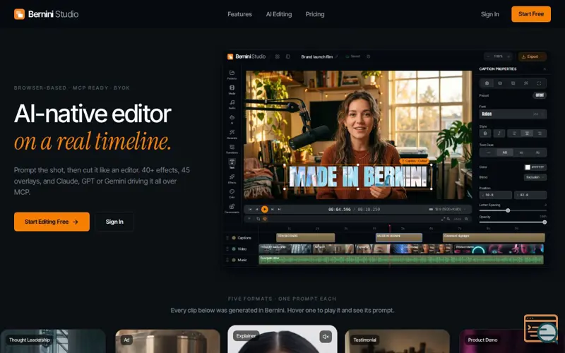
Task: Select the third Caption Properties tab icon
Action: pyautogui.click(x=513, y=83)
